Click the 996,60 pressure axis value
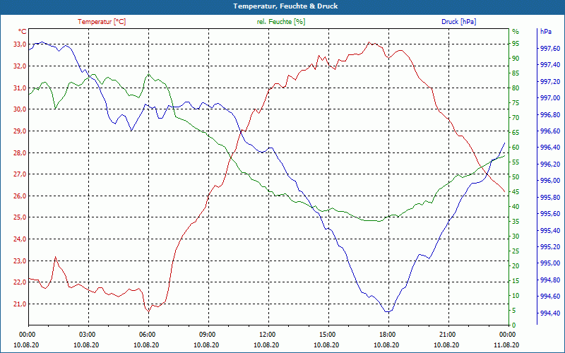The image size is (565, 353). click(551, 131)
